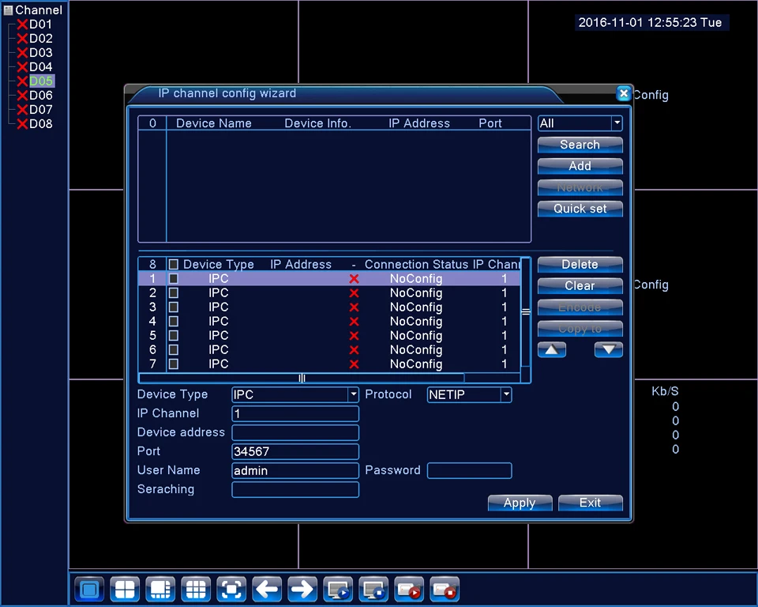Click the greyed Encode button

580,307
